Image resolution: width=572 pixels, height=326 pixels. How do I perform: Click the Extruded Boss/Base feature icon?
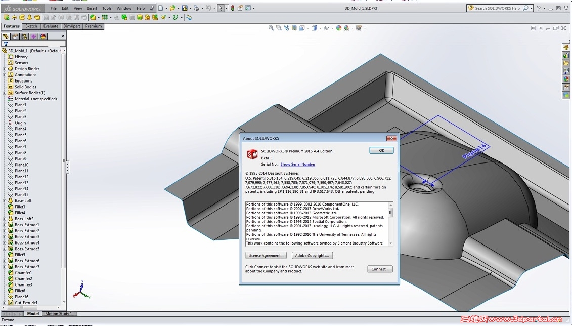pyautogui.click(x=6, y=17)
